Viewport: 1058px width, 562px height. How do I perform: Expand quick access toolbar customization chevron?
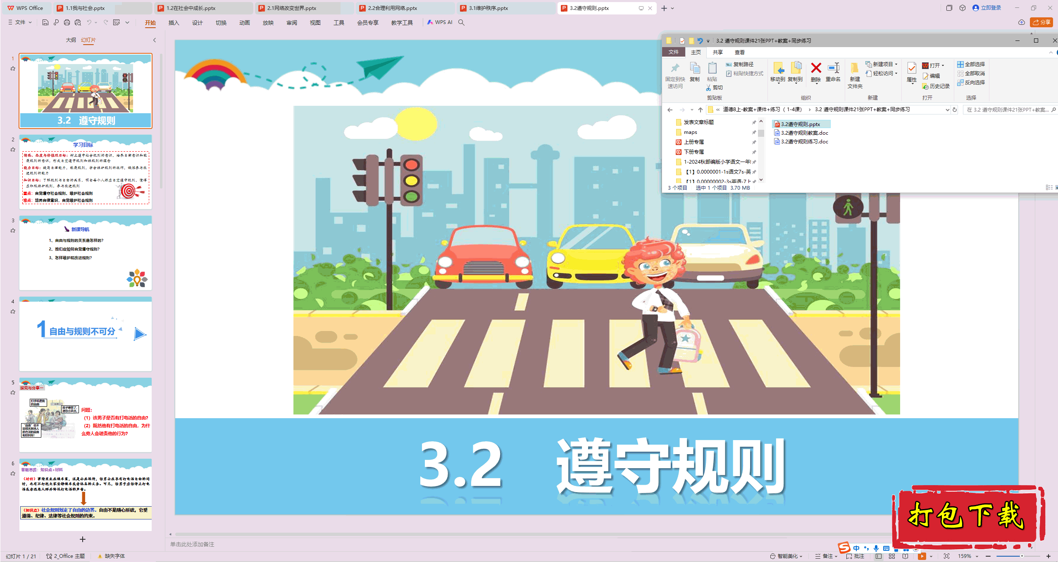127,22
